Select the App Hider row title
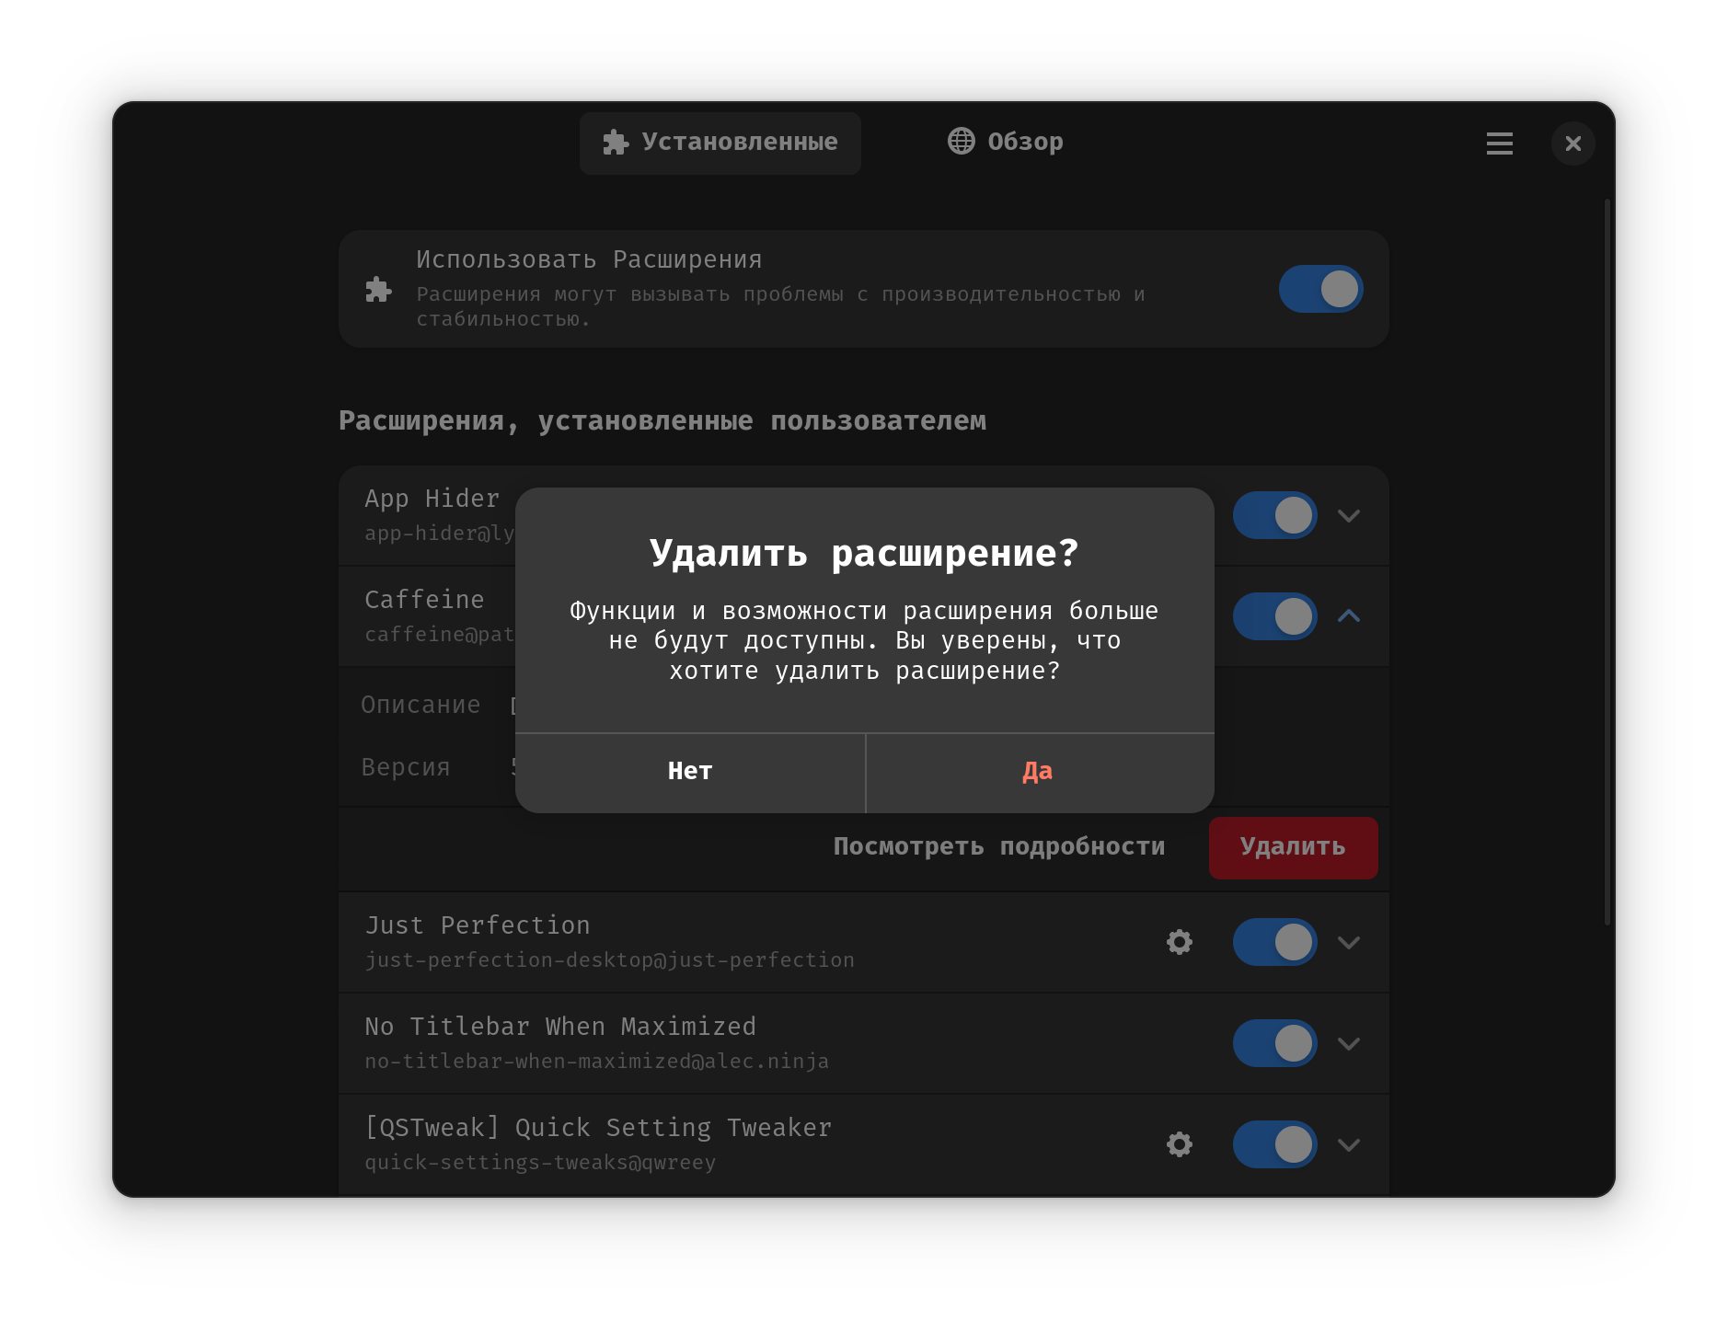1728x1321 pixels. (x=432, y=499)
